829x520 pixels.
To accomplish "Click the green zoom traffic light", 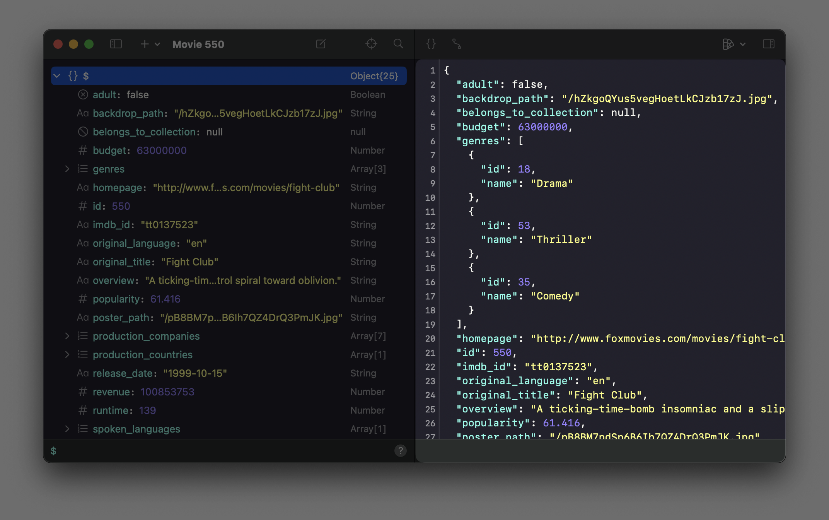I will 89,44.
